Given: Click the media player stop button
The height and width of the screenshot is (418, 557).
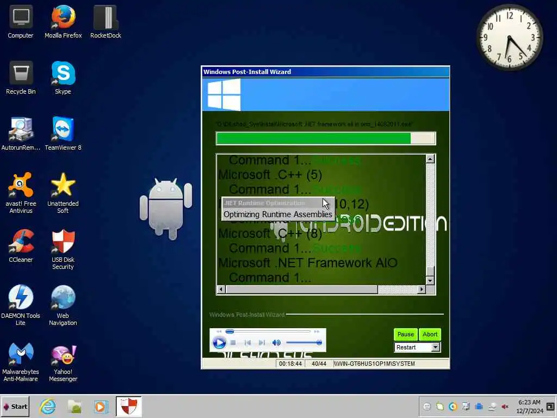Looking at the screenshot, I should pos(233,343).
